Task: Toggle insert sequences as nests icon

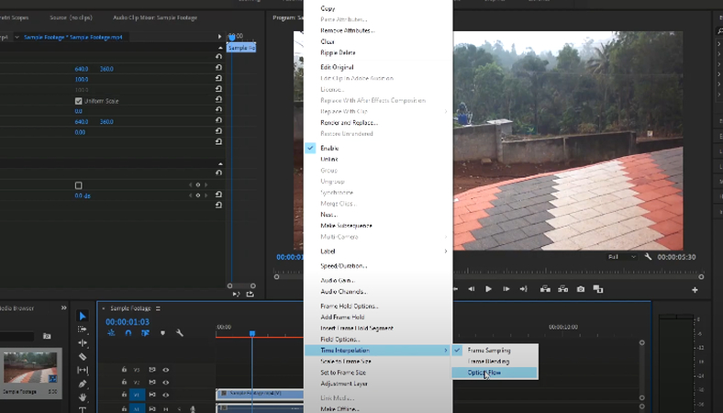Action: coord(111,333)
